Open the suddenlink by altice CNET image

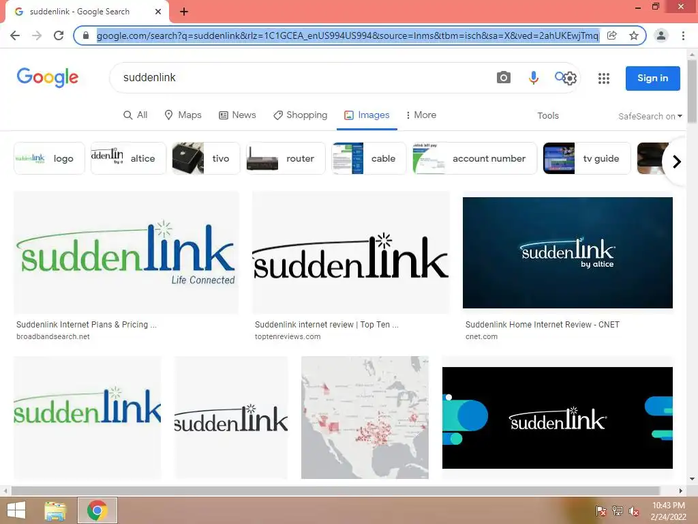[568, 252]
